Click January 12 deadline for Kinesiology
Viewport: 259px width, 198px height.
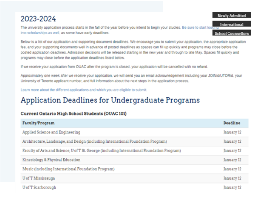pyautogui.click(x=232, y=160)
